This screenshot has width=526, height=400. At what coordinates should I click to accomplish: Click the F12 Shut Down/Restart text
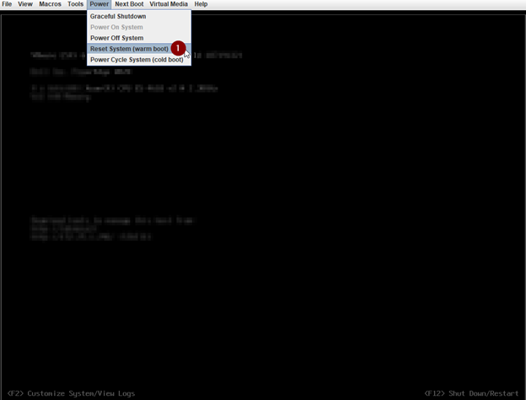[471, 393]
